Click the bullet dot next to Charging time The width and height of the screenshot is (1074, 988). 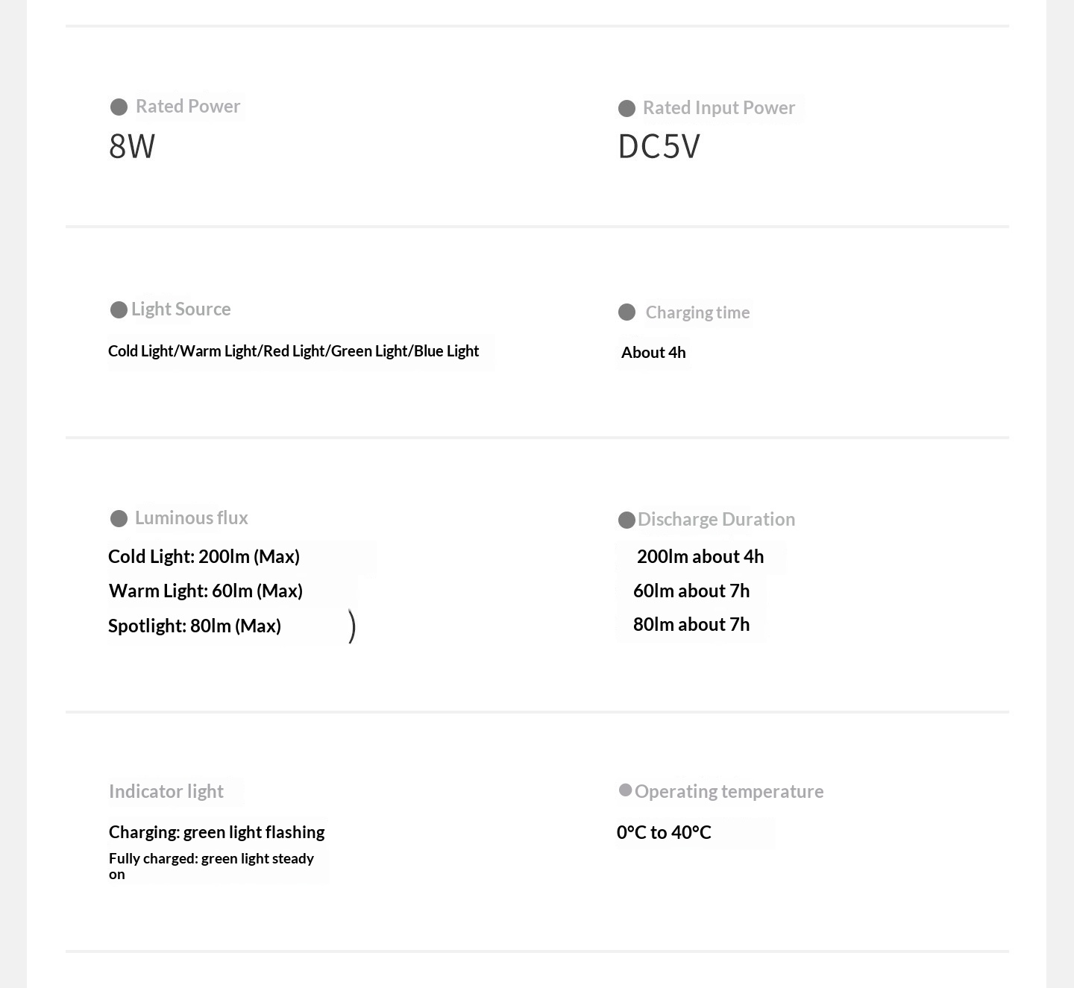(x=627, y=312)
